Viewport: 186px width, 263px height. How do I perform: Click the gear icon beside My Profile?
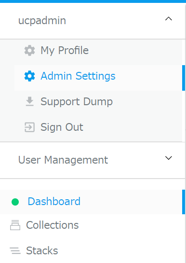pyautogui.click(x=29, y=50)
